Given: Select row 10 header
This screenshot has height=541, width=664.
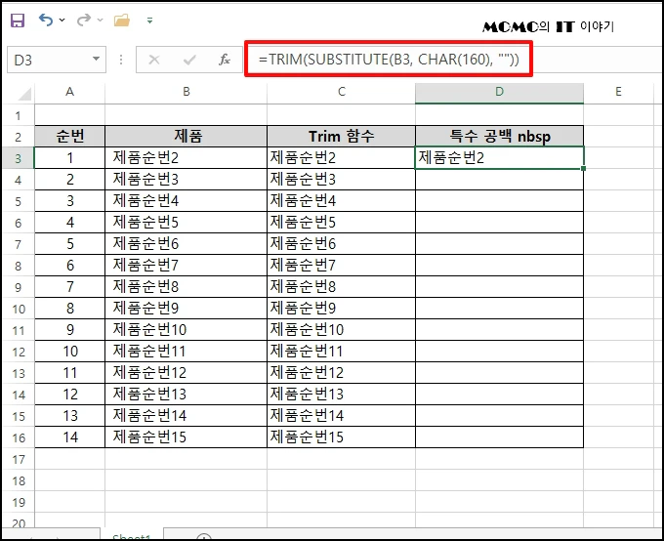Looking at the screenshot, I should coord(18,309).
